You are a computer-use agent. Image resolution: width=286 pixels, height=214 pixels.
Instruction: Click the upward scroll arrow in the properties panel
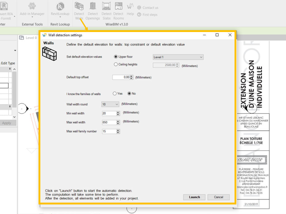click(14, 69)
